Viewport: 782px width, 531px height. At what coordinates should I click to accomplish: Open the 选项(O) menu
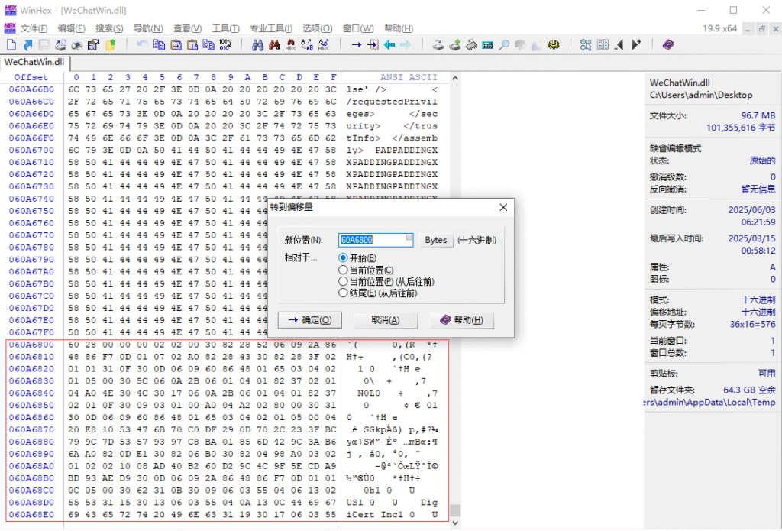[317, 28]
